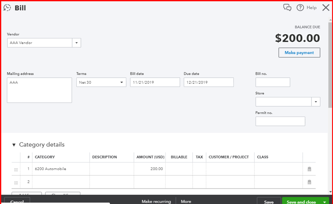Screen dimensions: 333x204
Task: Click the Customer / Project cell of line 1
Action: click(x=230, y=169)
